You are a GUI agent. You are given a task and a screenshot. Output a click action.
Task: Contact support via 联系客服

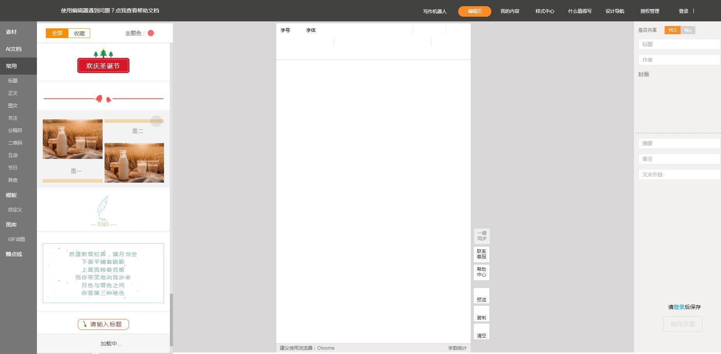(x=482, y=254)
